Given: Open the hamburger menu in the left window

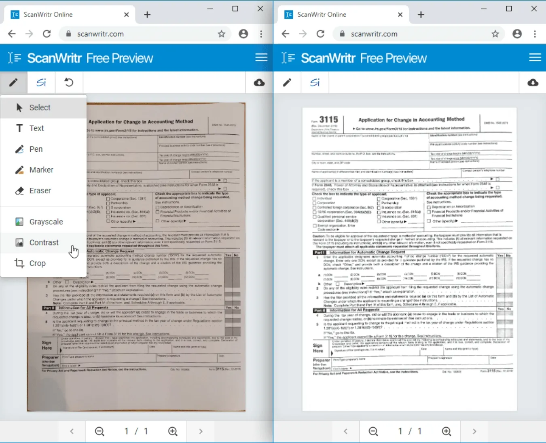Looking at the screenshot, I should (x=261, y=57).
